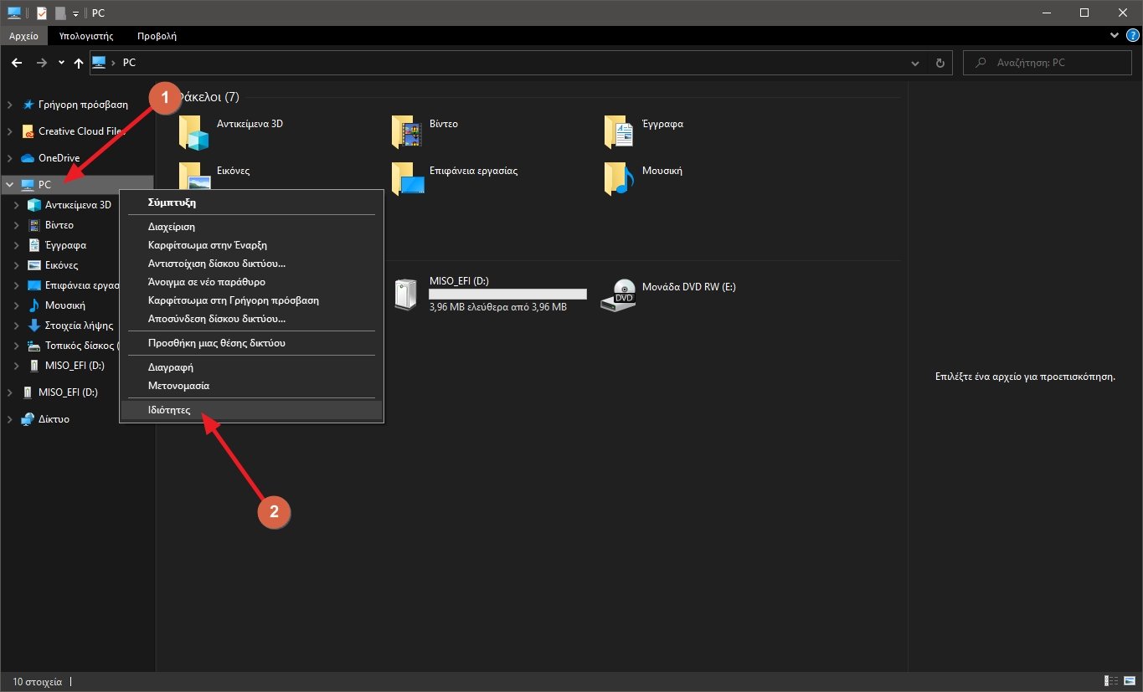
Task: Open the Προβολή ribbon tab
Action: (157, 36)
